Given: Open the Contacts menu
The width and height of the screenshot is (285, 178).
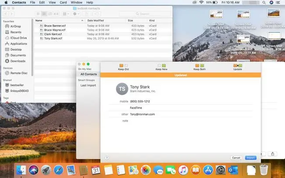Looking at the screenshot, I should pyautogui.click(x=19, y=2).
